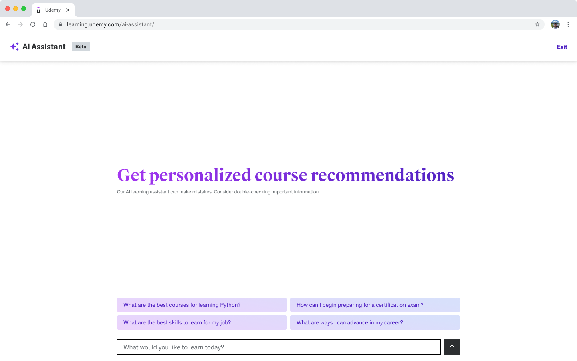The height and width of the screenshot is (361, 577).
Task: Choose the certification exam preparation prompt
Action: pyautogui.click(x=375, y=305)
